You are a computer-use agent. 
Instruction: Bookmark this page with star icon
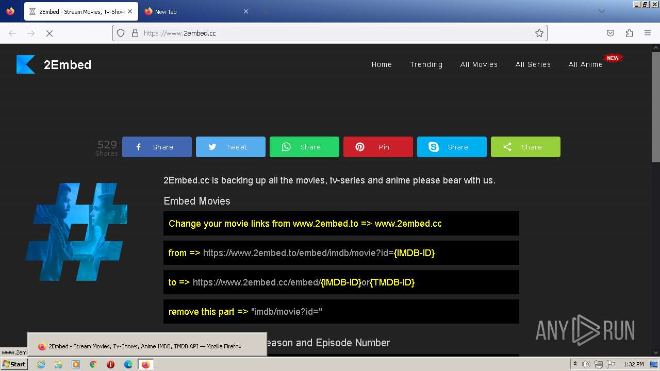click(539, 33)
